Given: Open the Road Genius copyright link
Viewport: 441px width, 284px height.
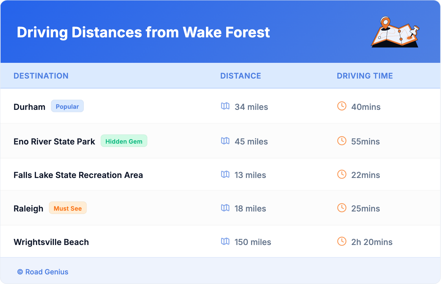Looking at the screenshot, I should [43, 272].
